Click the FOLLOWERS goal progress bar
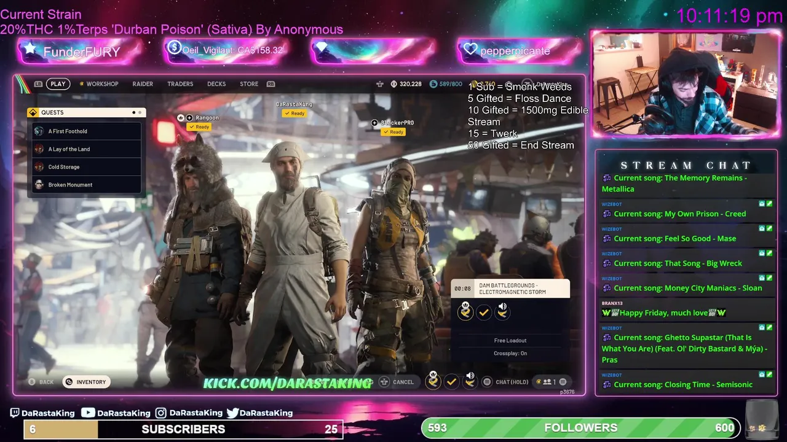787x442 pixels. (x=580, y=428)
